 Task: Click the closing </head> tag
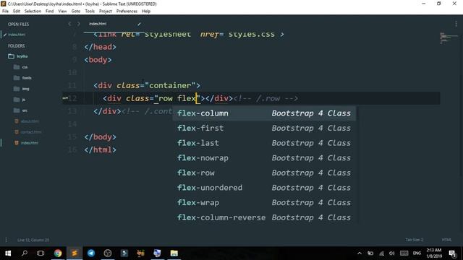pyautogui.click(x=100, y=47)
